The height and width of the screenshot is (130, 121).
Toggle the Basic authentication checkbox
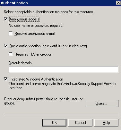[6, 46]
